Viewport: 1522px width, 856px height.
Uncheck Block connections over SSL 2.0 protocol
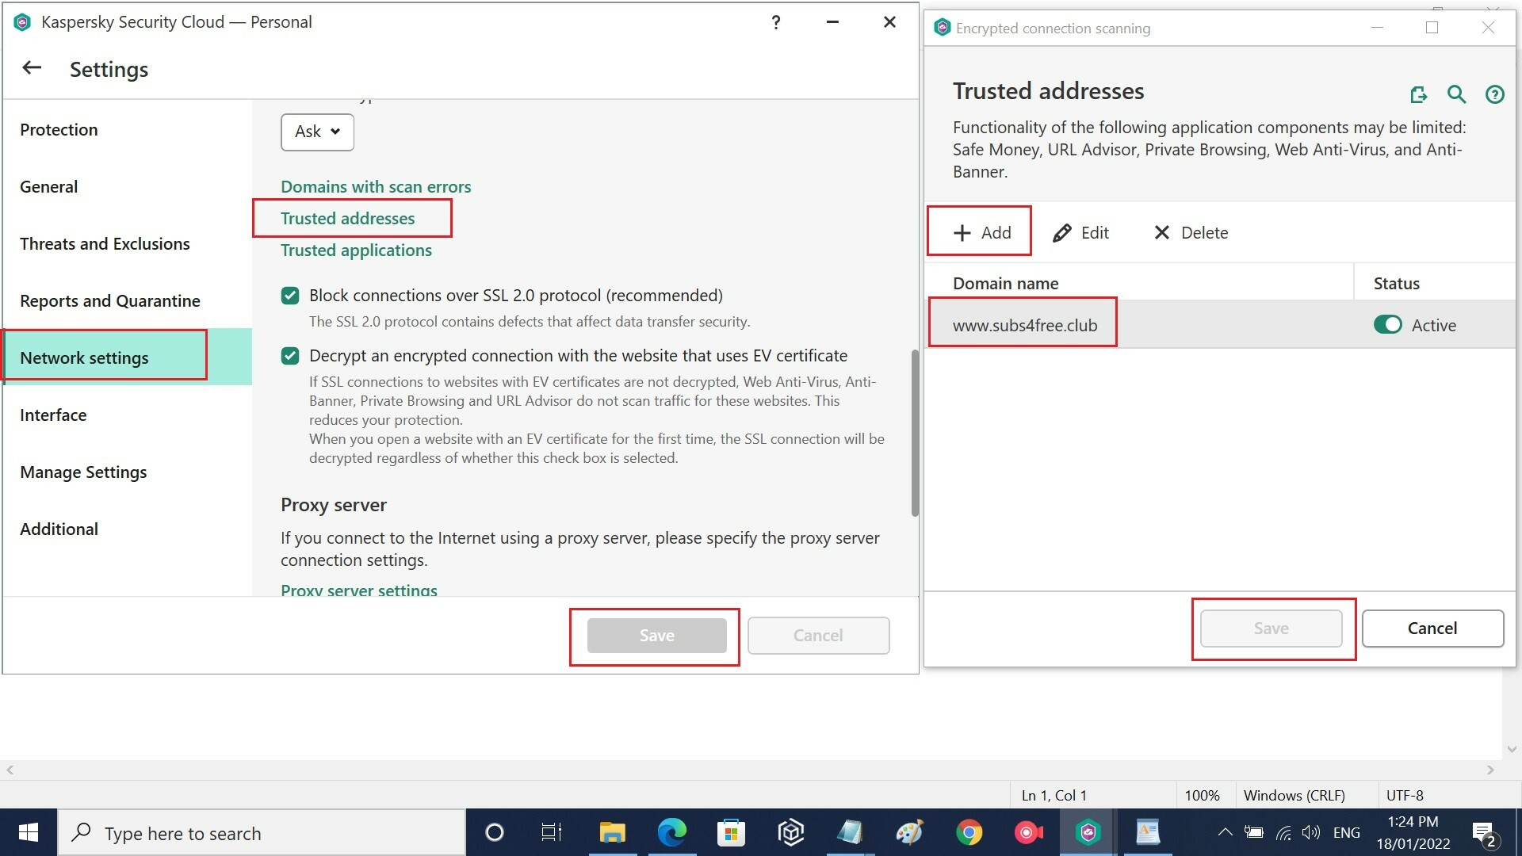290,296
